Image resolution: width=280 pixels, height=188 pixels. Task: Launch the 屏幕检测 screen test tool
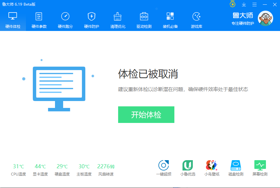coord(260,168)
